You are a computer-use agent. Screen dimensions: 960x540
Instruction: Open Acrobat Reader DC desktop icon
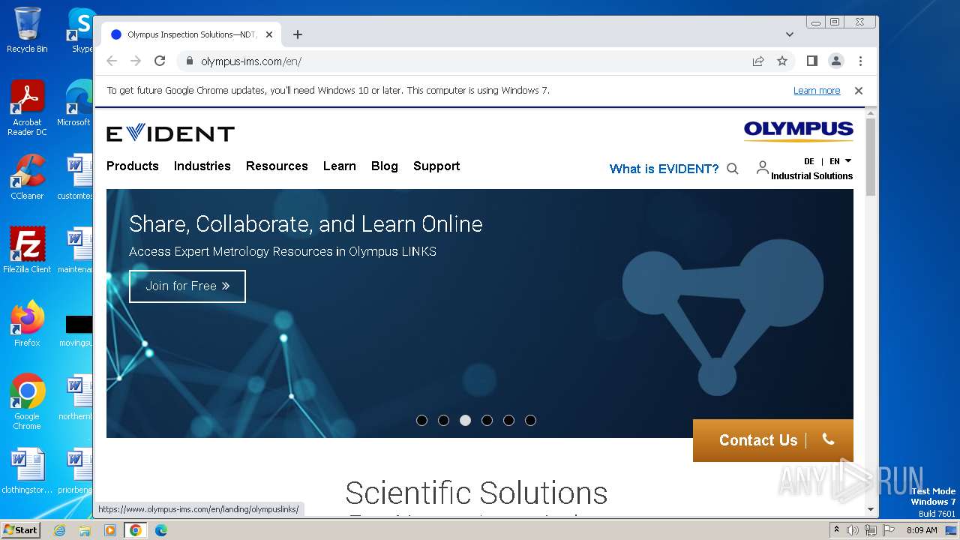27,109
